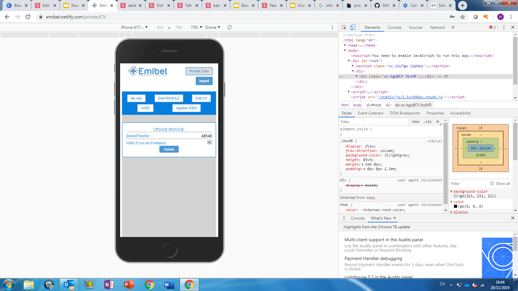Open the DOM Breakpoints tab
The width and height of the screenshot is (518, 291).
pyautogui.click(x=405, y=113)
